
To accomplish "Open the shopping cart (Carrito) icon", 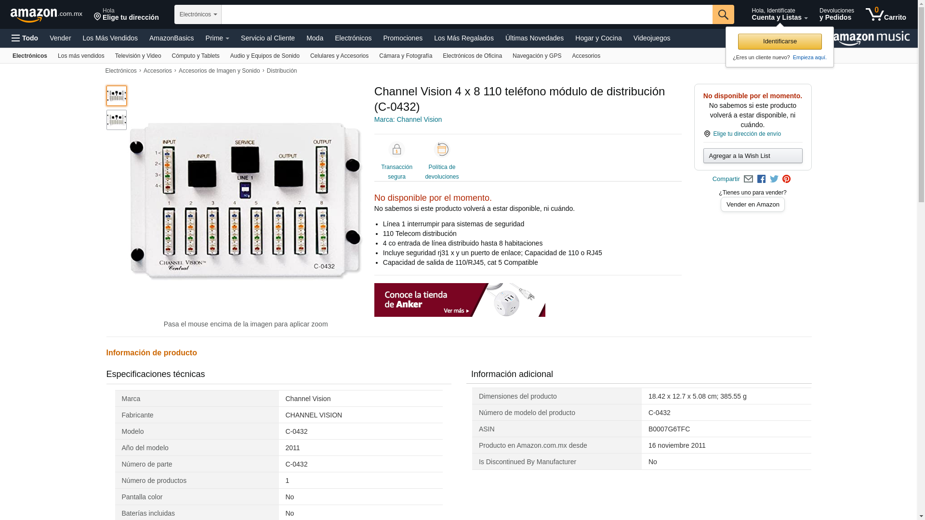I will click(x=885, y=14).
